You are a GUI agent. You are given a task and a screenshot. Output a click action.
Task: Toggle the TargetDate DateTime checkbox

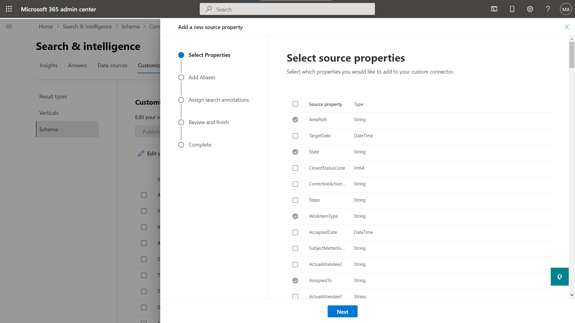295,136
